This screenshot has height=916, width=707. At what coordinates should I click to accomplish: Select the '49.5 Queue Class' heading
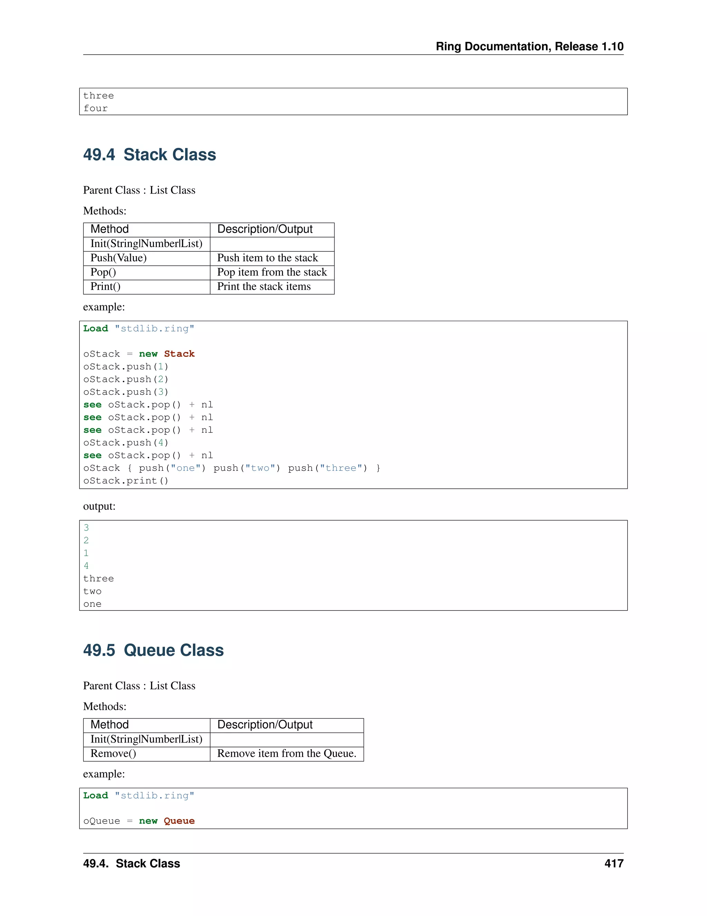click(x=153, y=650)
